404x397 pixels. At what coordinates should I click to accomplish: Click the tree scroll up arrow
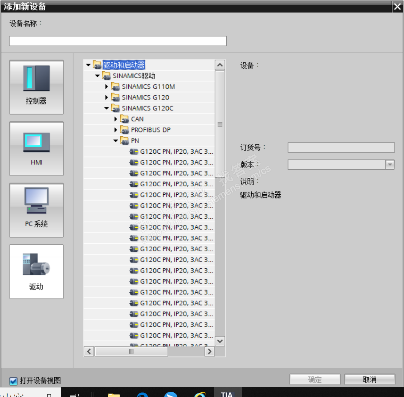coord(220,65)
